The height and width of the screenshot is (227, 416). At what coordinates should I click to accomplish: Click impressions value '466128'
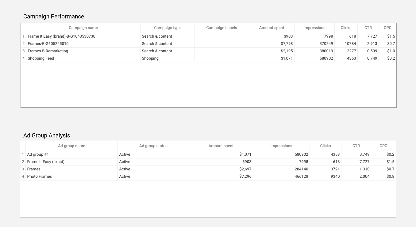click(301, 177)
